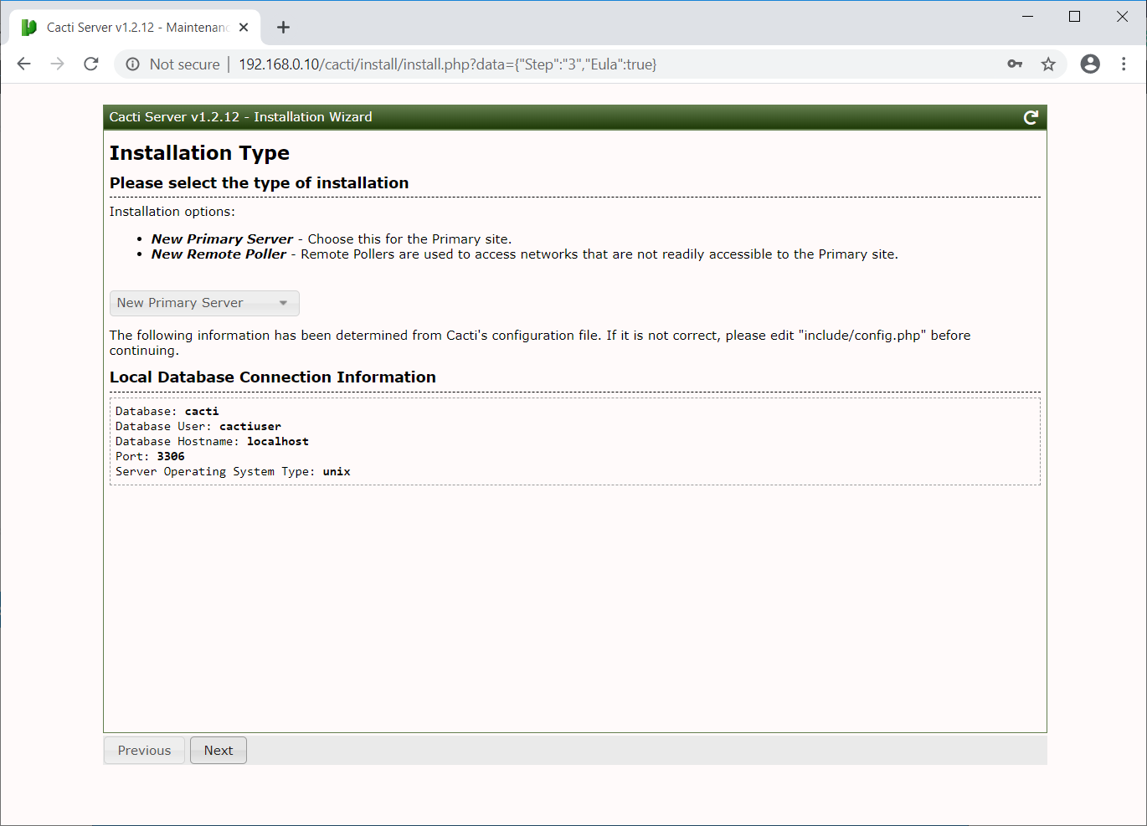The width and height of the screenshot is (1147, 826).
Task: Bookmark this page with star icon
Action: pos(1048,64)
